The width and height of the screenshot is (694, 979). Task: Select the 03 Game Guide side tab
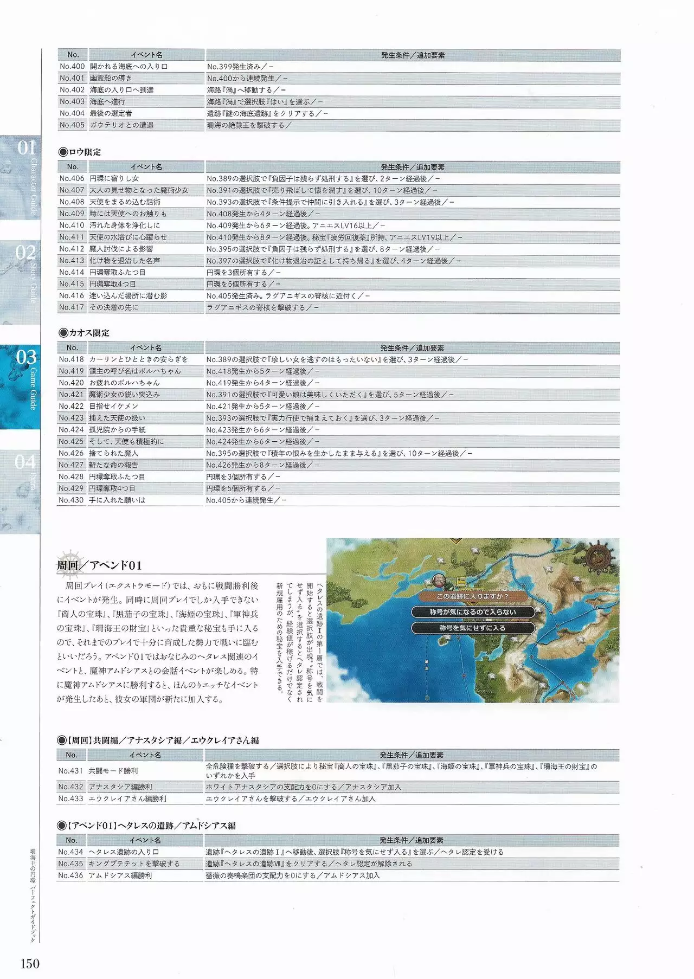tap(21, 386)
